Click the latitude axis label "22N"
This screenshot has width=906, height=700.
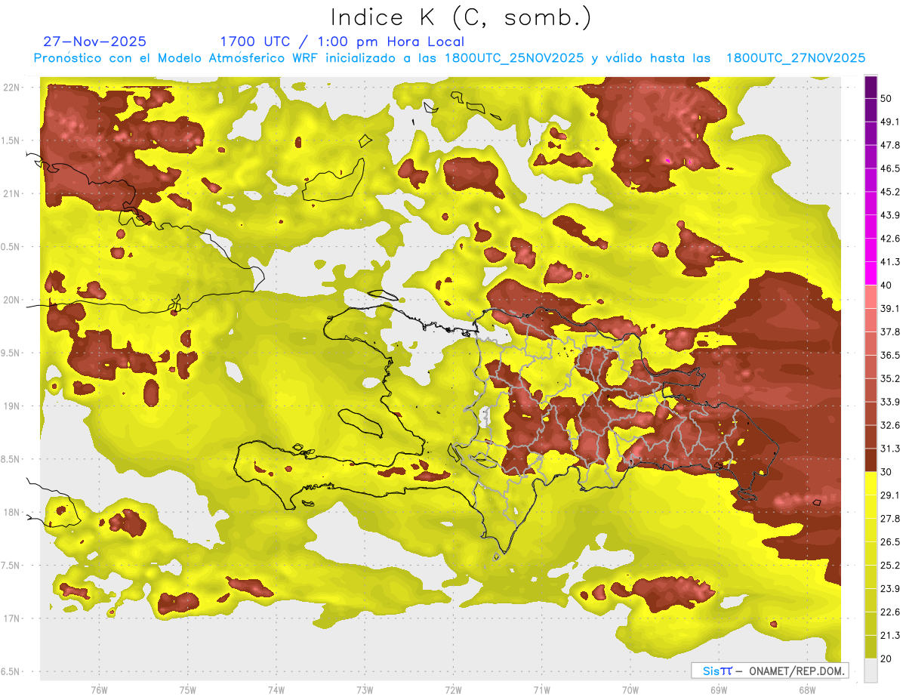[x=11, y=88]
